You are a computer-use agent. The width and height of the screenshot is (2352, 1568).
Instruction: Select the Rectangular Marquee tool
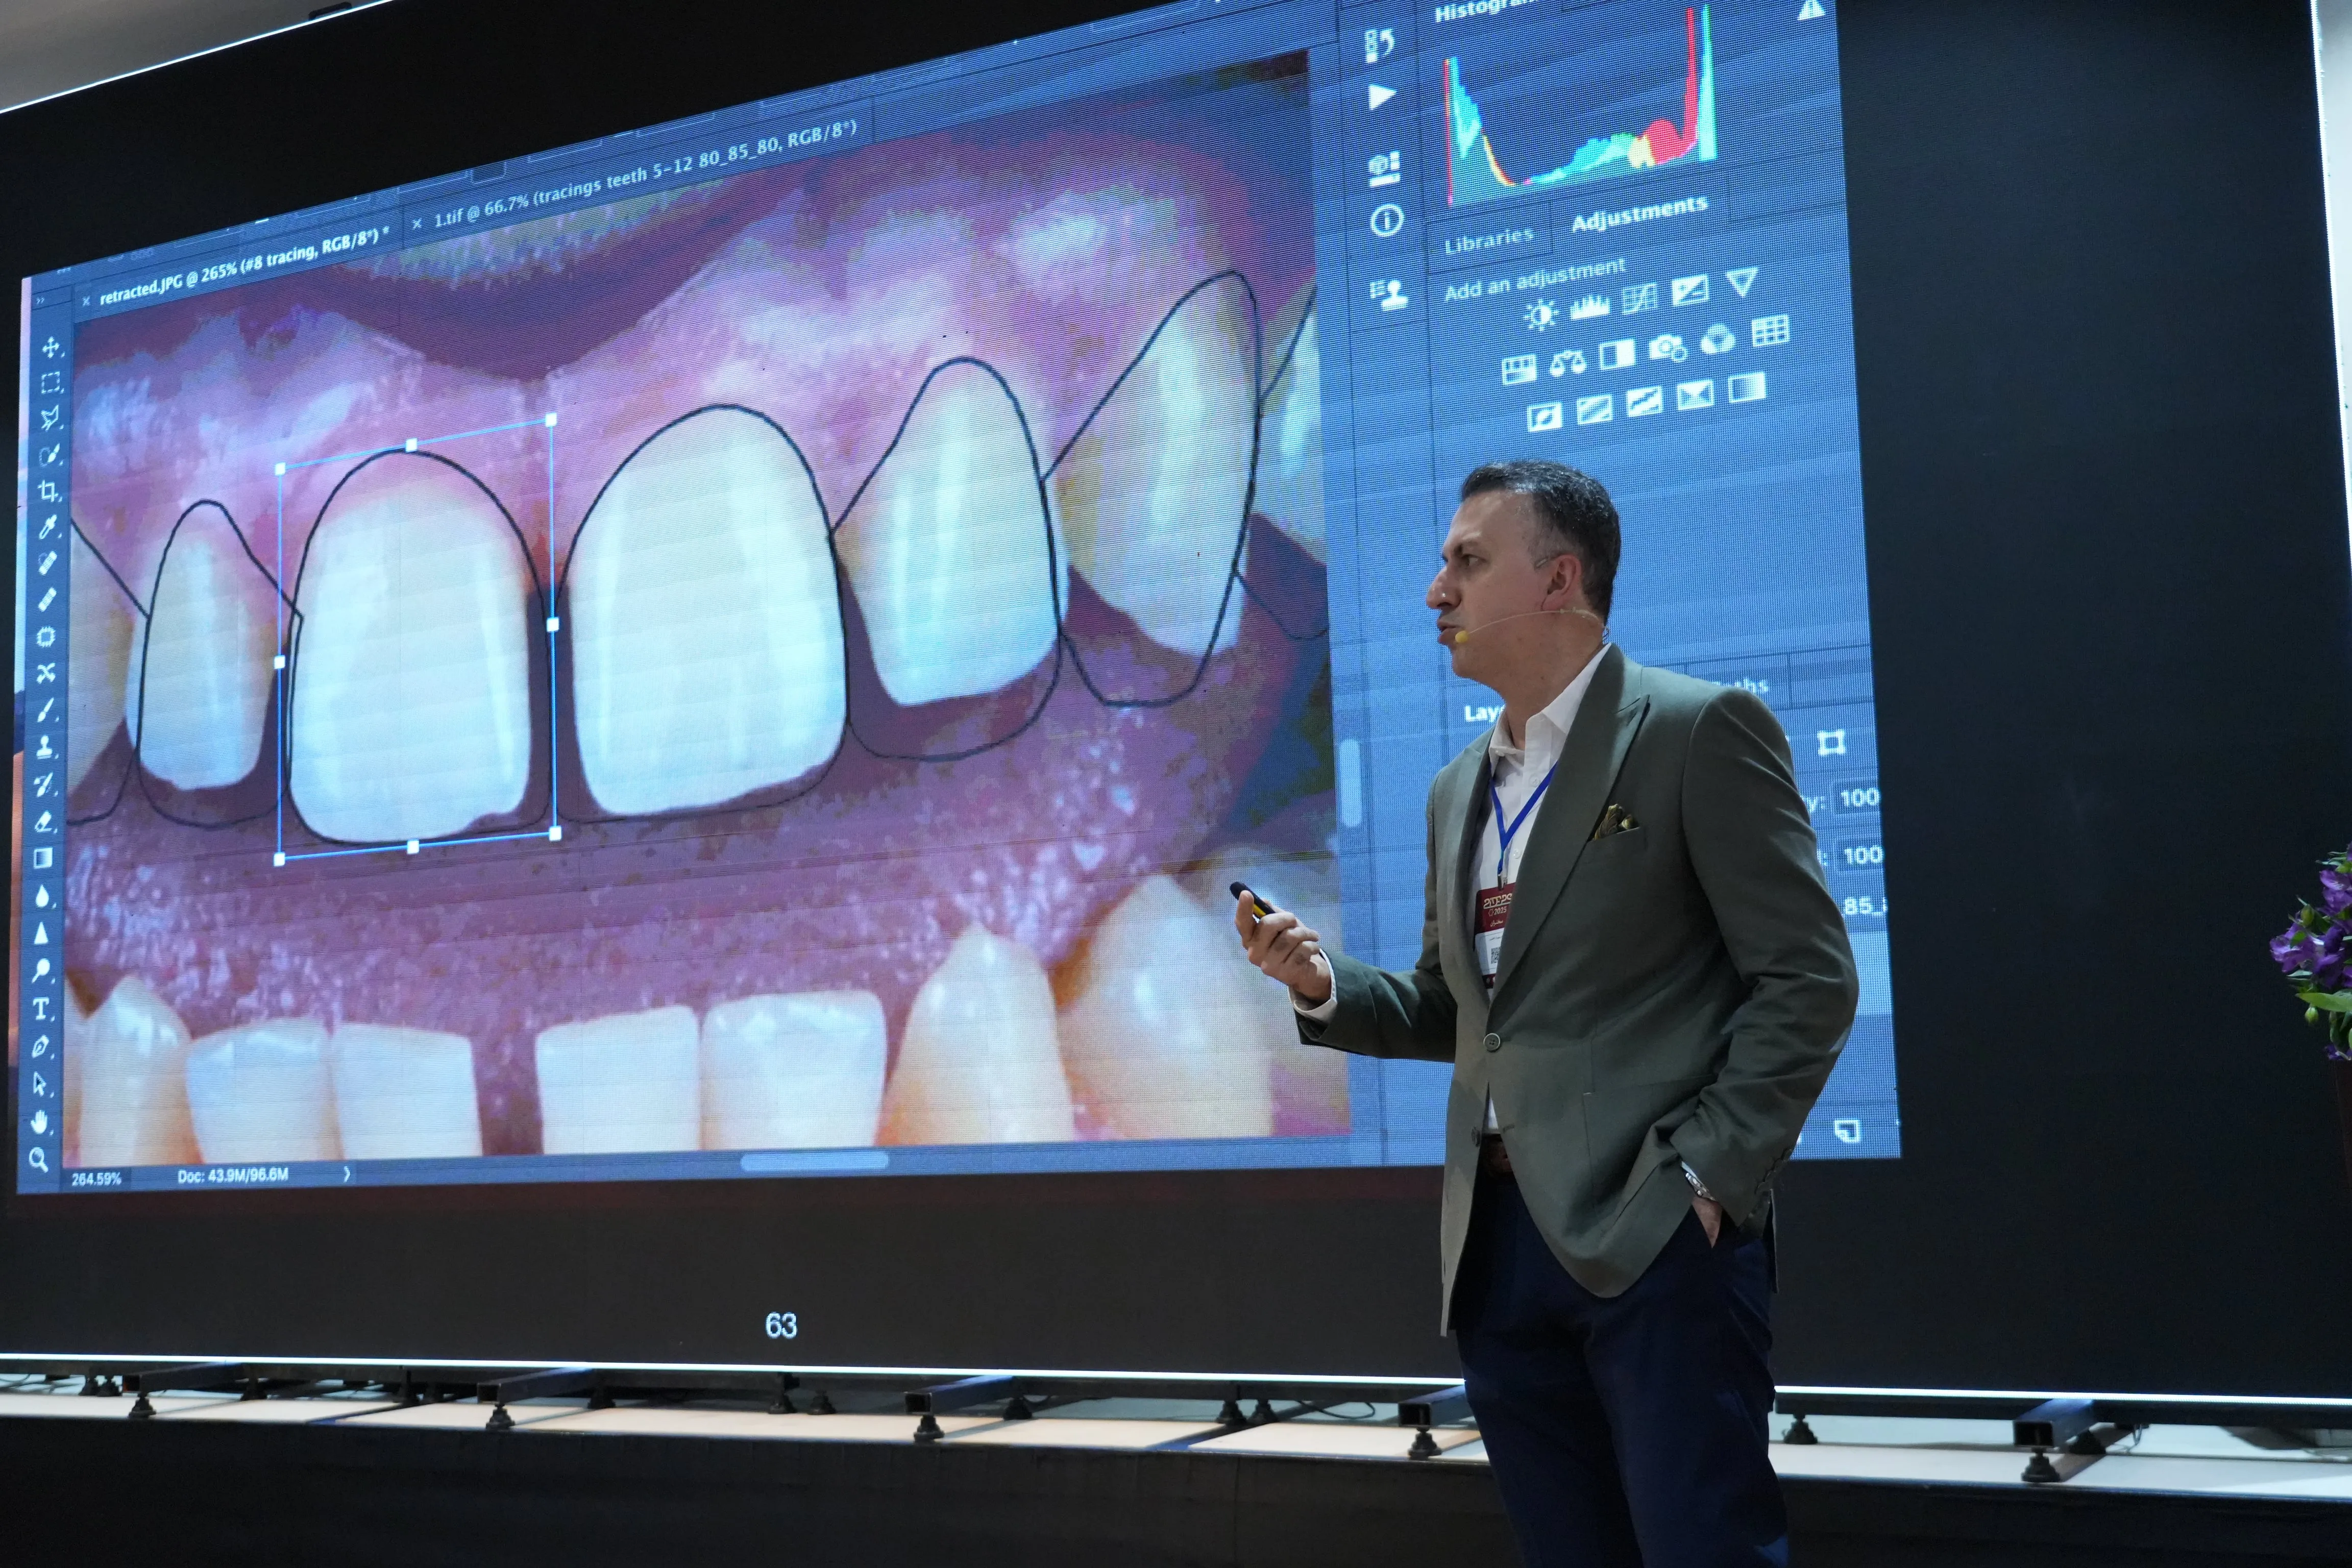coord(50,383)
